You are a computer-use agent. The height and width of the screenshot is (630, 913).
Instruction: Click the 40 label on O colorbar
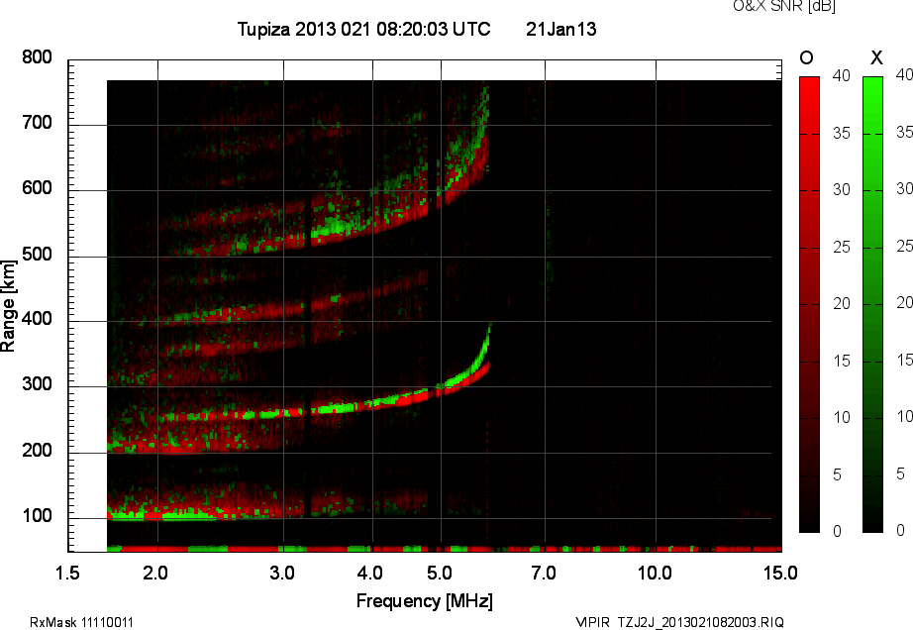coord(842,75)
